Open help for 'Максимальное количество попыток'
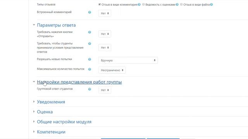This screenshot has height=139, width=248. click(x=90, y=69)
